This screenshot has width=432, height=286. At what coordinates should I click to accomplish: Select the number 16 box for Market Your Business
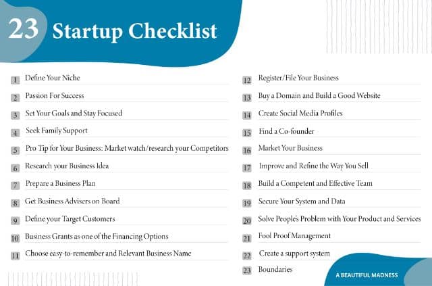[247, 151]
